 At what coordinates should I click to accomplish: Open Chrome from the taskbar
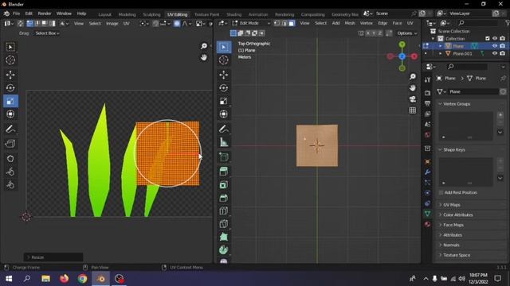click(82, 279)
